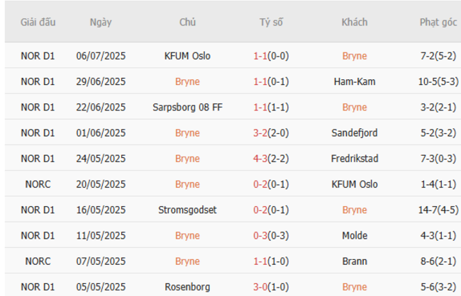Screen dimensions: 461x296
Task: Select the Phạt góc column header
Action: pyautogui.click(x=438, y=22)
